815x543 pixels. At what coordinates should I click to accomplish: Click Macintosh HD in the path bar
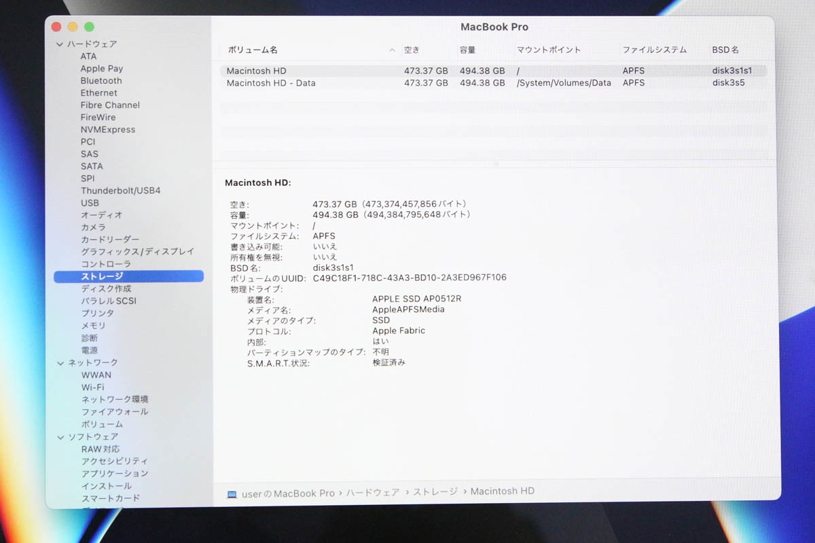[503, 491]
